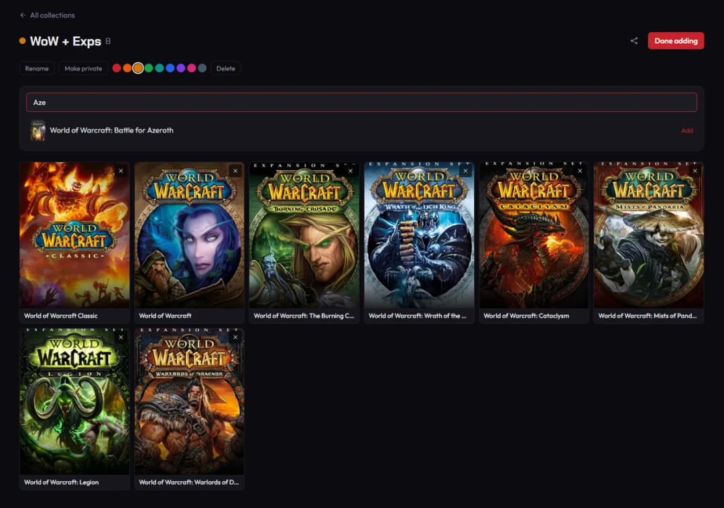Open the Rename option
Viewport: 724px width, 508px height.
pos(37,68)
